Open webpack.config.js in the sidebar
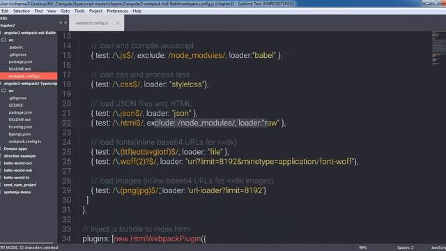Viewport: 446px width, 251px height. 24,76
